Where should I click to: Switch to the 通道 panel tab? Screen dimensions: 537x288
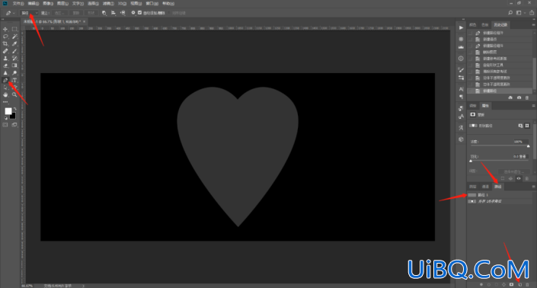click(485, 187)
